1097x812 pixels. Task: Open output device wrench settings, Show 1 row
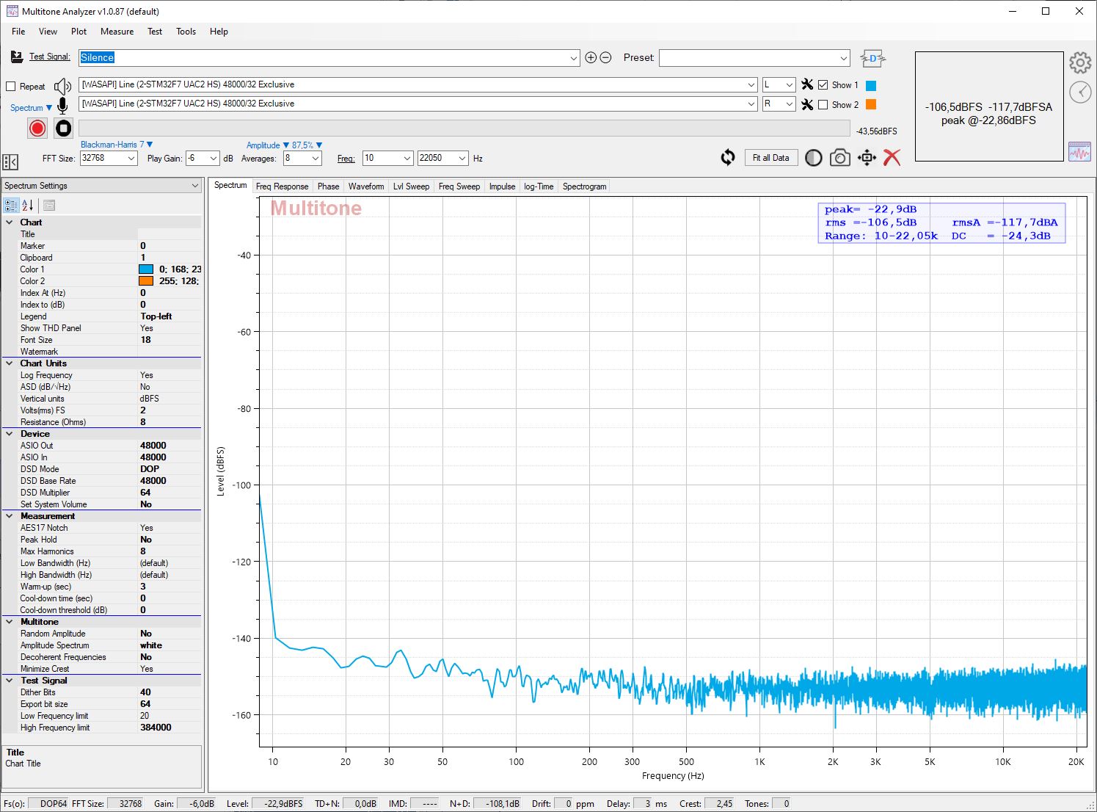click(x=807, y=84)
